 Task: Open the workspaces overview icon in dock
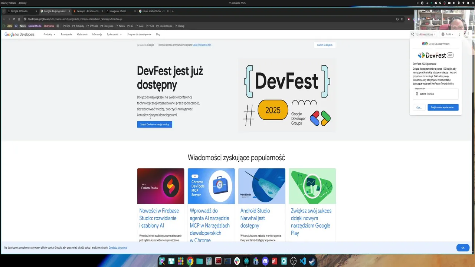pyautogui.click(x=171, y=261)
